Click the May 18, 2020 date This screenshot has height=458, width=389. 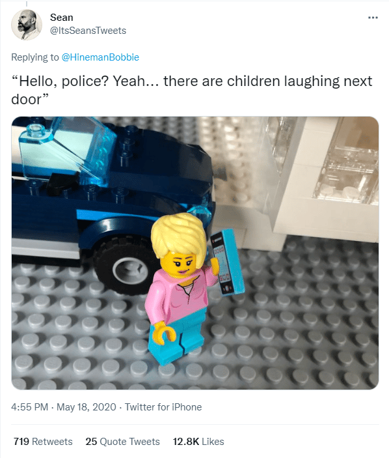[87, 407]
